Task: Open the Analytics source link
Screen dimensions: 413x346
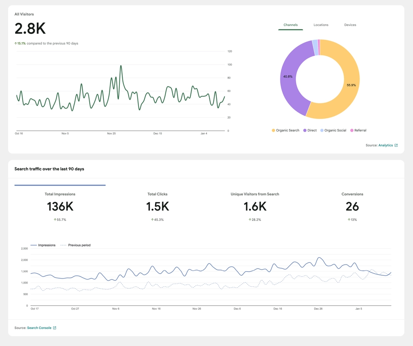Action: point(385,146)
